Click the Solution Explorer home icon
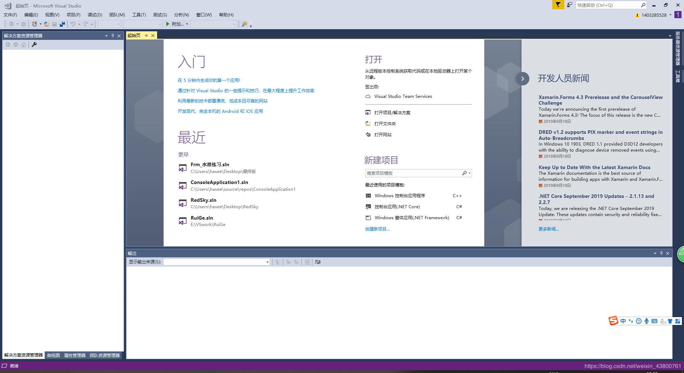Image resolution: width=684 pixels, height=373 pixels. pos(24,44)
